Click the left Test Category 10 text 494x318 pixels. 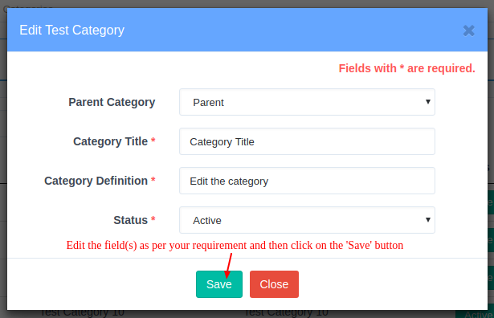click(82, 312)
